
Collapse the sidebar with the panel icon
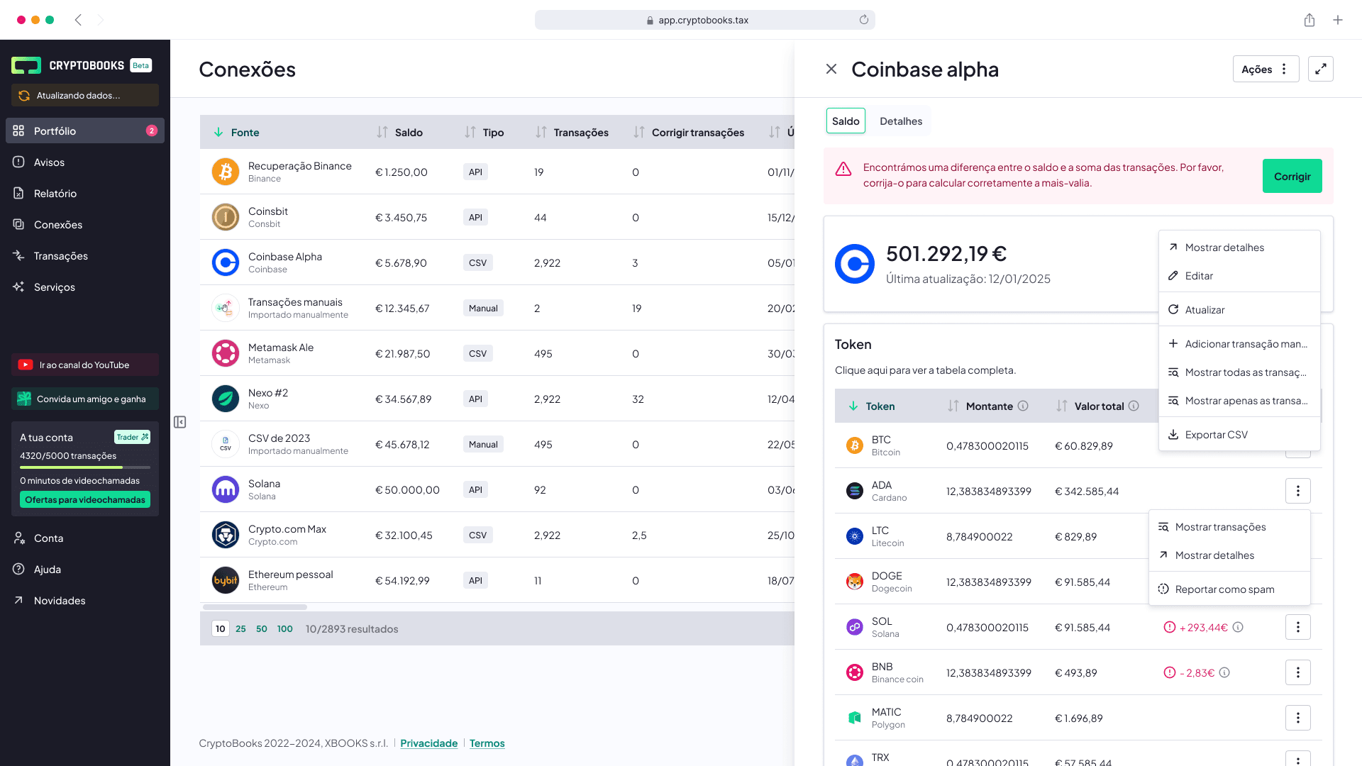tap(180, 422)
